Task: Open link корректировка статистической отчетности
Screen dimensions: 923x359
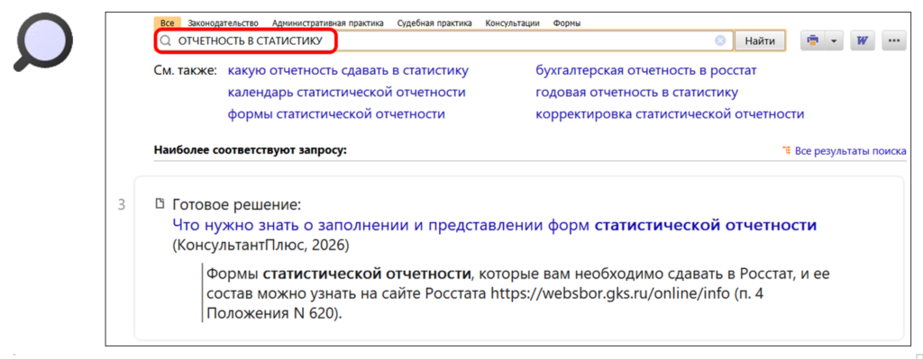Action: [x=670, y=114]
